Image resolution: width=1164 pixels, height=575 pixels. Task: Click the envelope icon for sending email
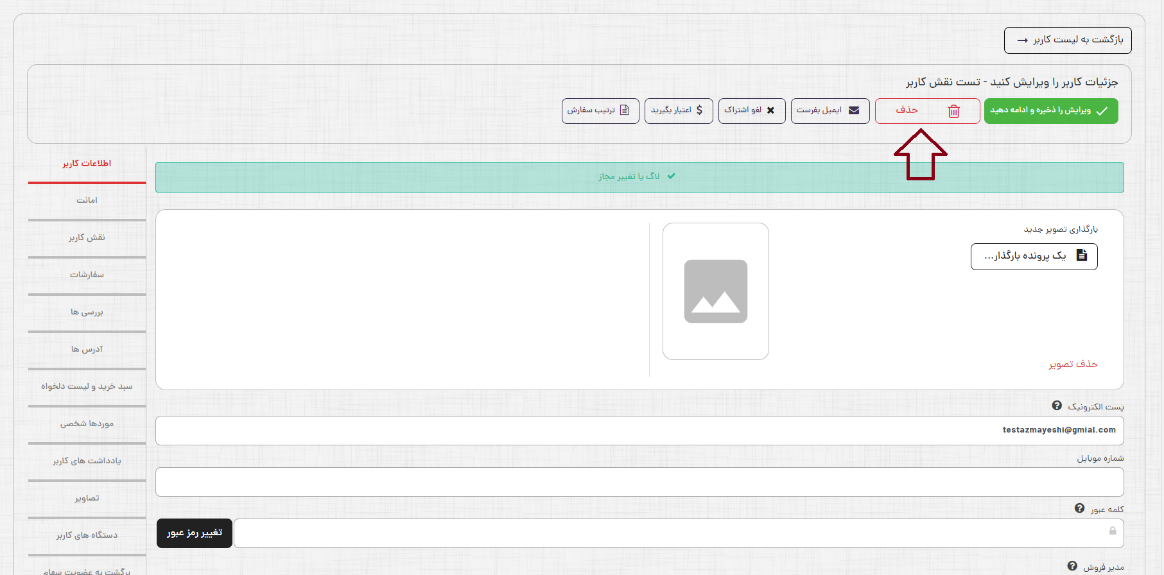pos(854,110)
